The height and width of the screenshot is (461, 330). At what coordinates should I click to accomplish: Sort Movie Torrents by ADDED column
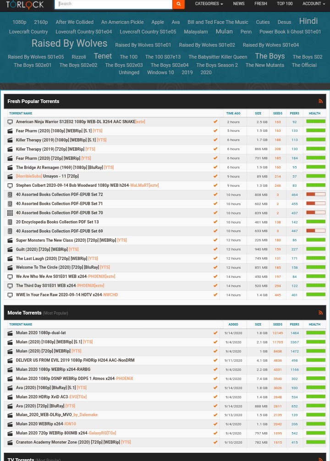[x=233, y=324]
